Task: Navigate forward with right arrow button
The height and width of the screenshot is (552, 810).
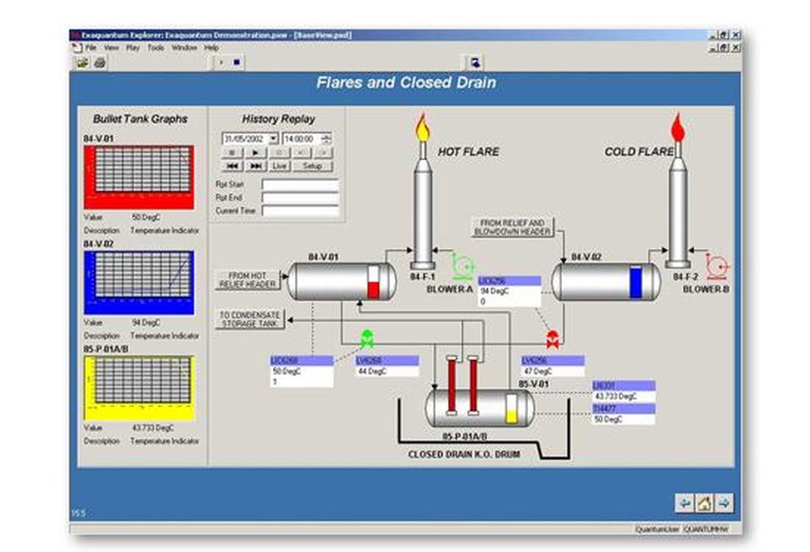Action: [x=723, y=503]
